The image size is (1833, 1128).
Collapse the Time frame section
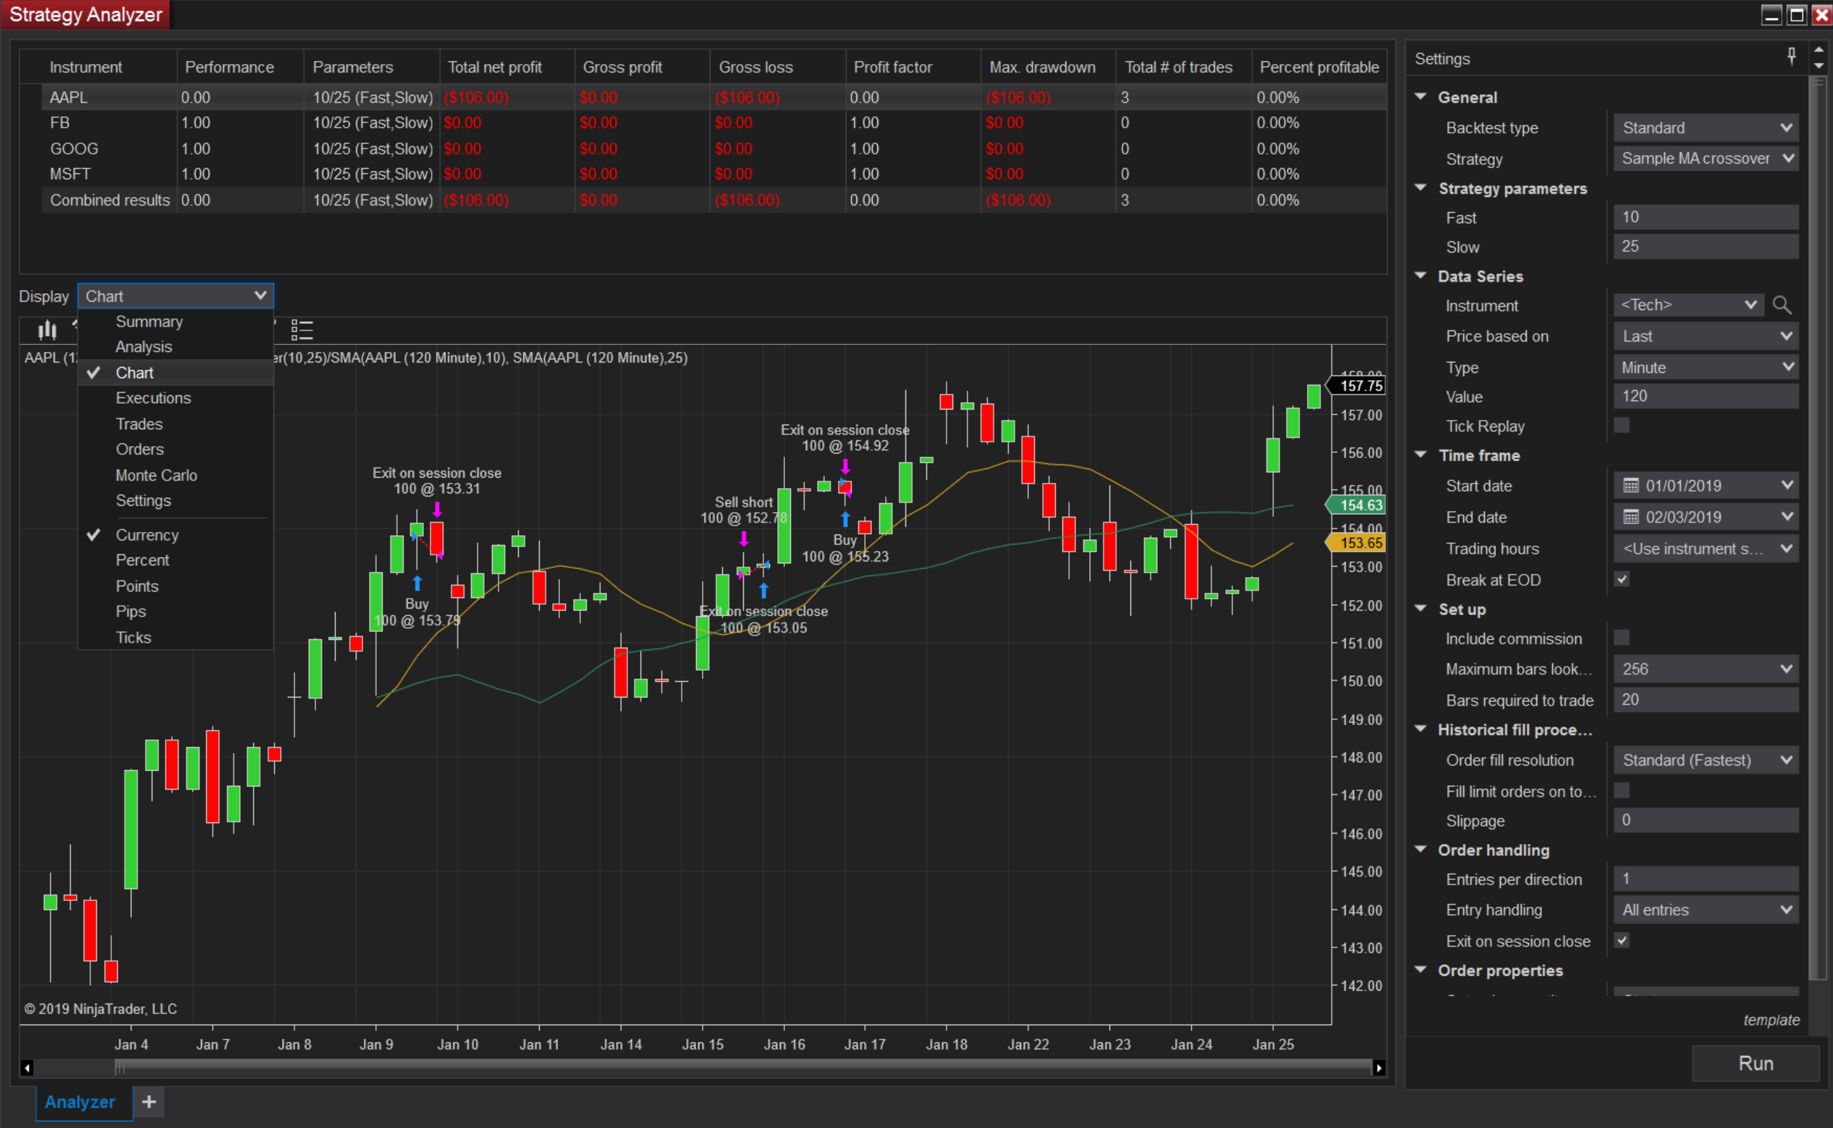point(1421,454)
